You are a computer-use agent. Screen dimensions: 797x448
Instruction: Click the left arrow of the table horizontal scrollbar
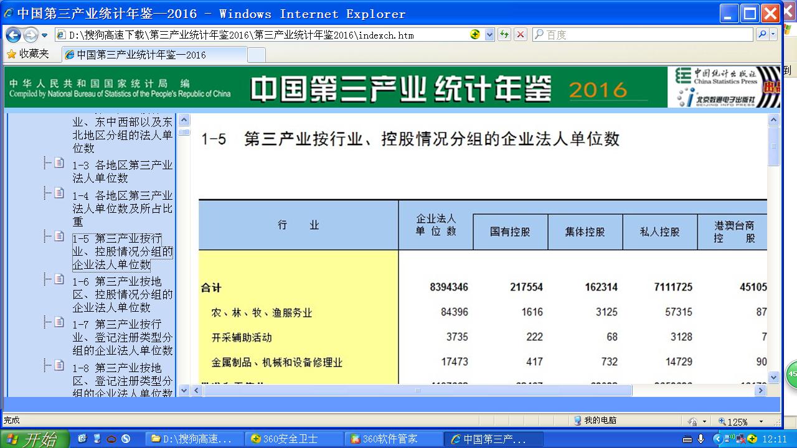click(x=197, y=390)
